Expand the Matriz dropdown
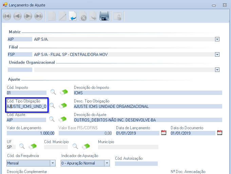The image size is (231, 174). pos(217,39)
